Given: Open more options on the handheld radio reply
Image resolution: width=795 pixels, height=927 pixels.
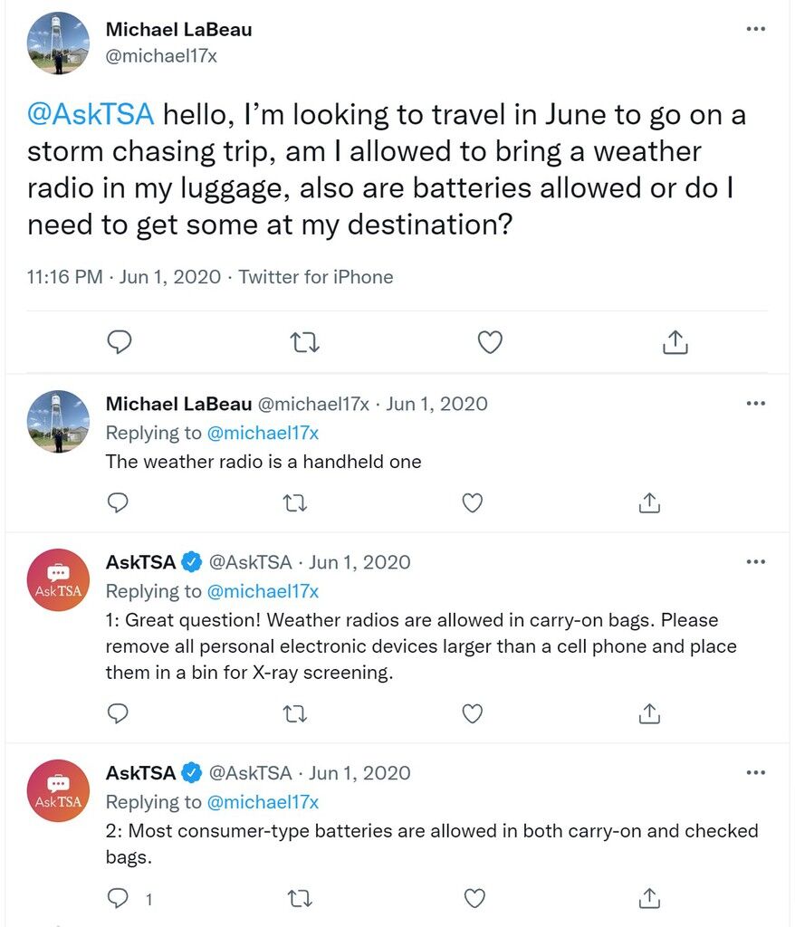Looking at the screenshot, I should point(755,404).
